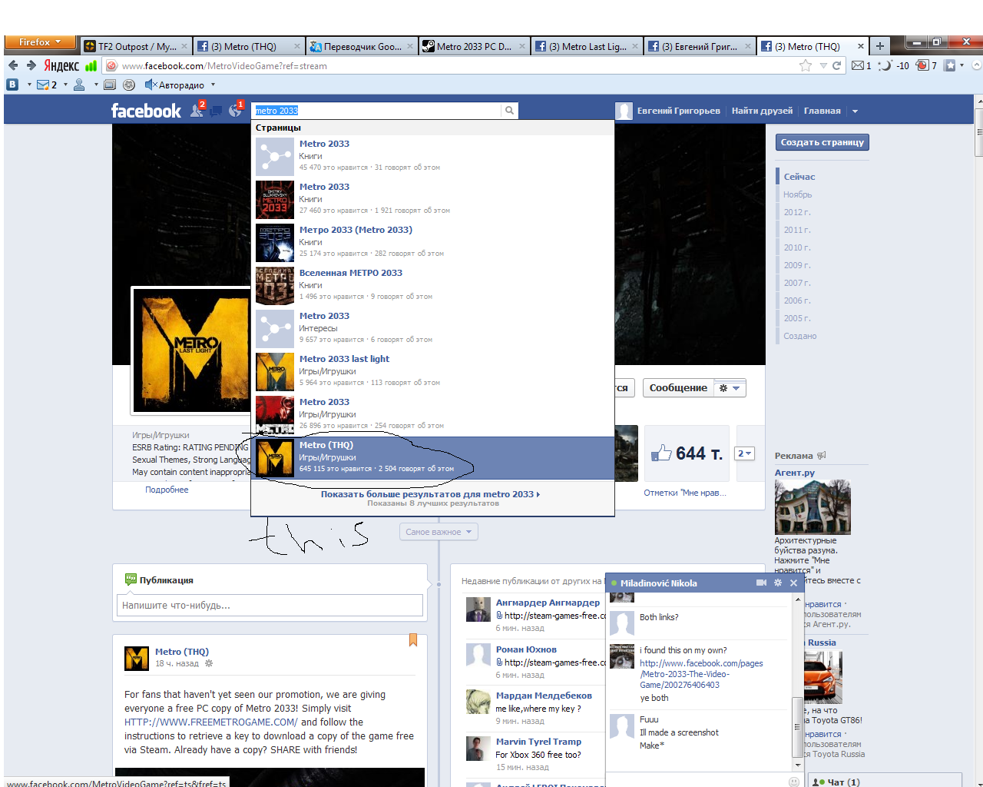Open a new browser tab with plus
The height and width of the screenshot is (787, 983).
pyautogui.click(x=880, y=46)
